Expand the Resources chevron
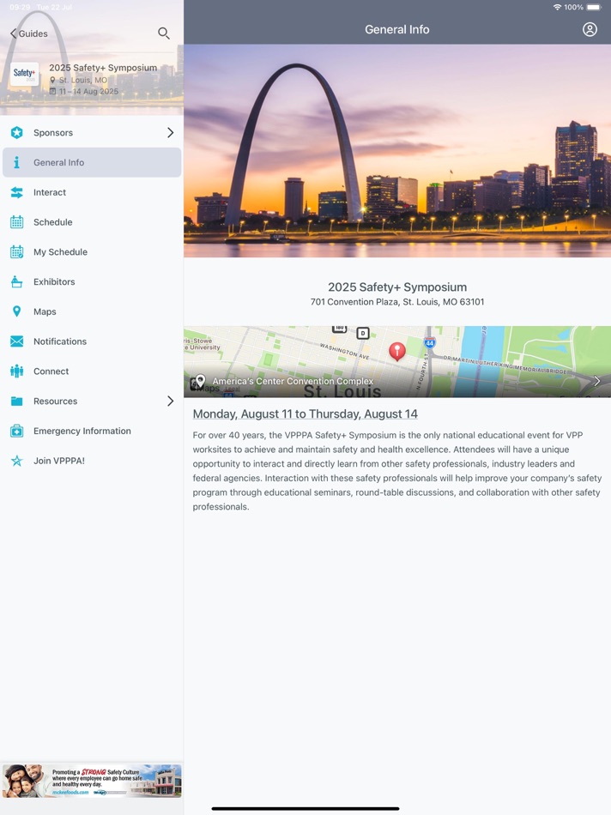611x815 pixels. [170, 401]
